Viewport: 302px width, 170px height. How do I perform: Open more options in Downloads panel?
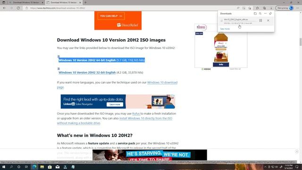(x=265, y=14)
